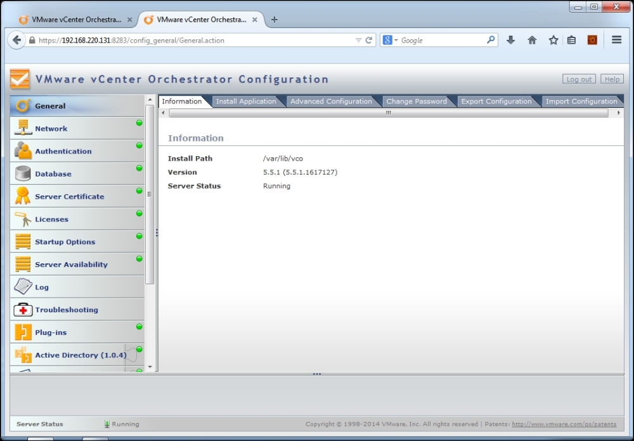Open the URL bar history dropdown
The height and width of the screenshot is (441, 634).
(x=358, y=40)
